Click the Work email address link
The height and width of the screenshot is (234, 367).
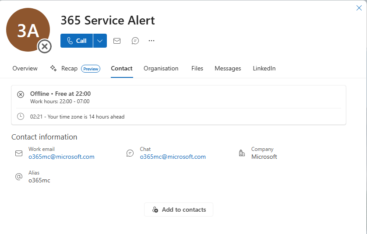click(x=62, y=157)
